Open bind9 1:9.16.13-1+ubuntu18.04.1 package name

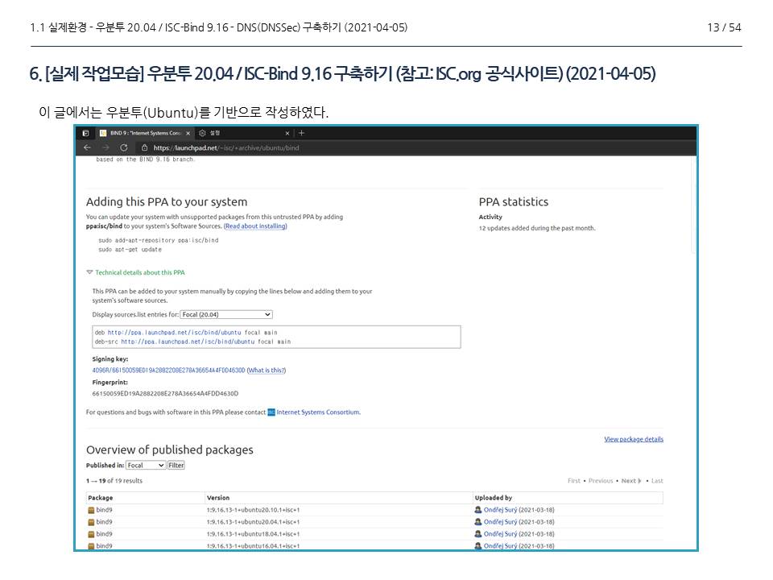coord(104,534)
